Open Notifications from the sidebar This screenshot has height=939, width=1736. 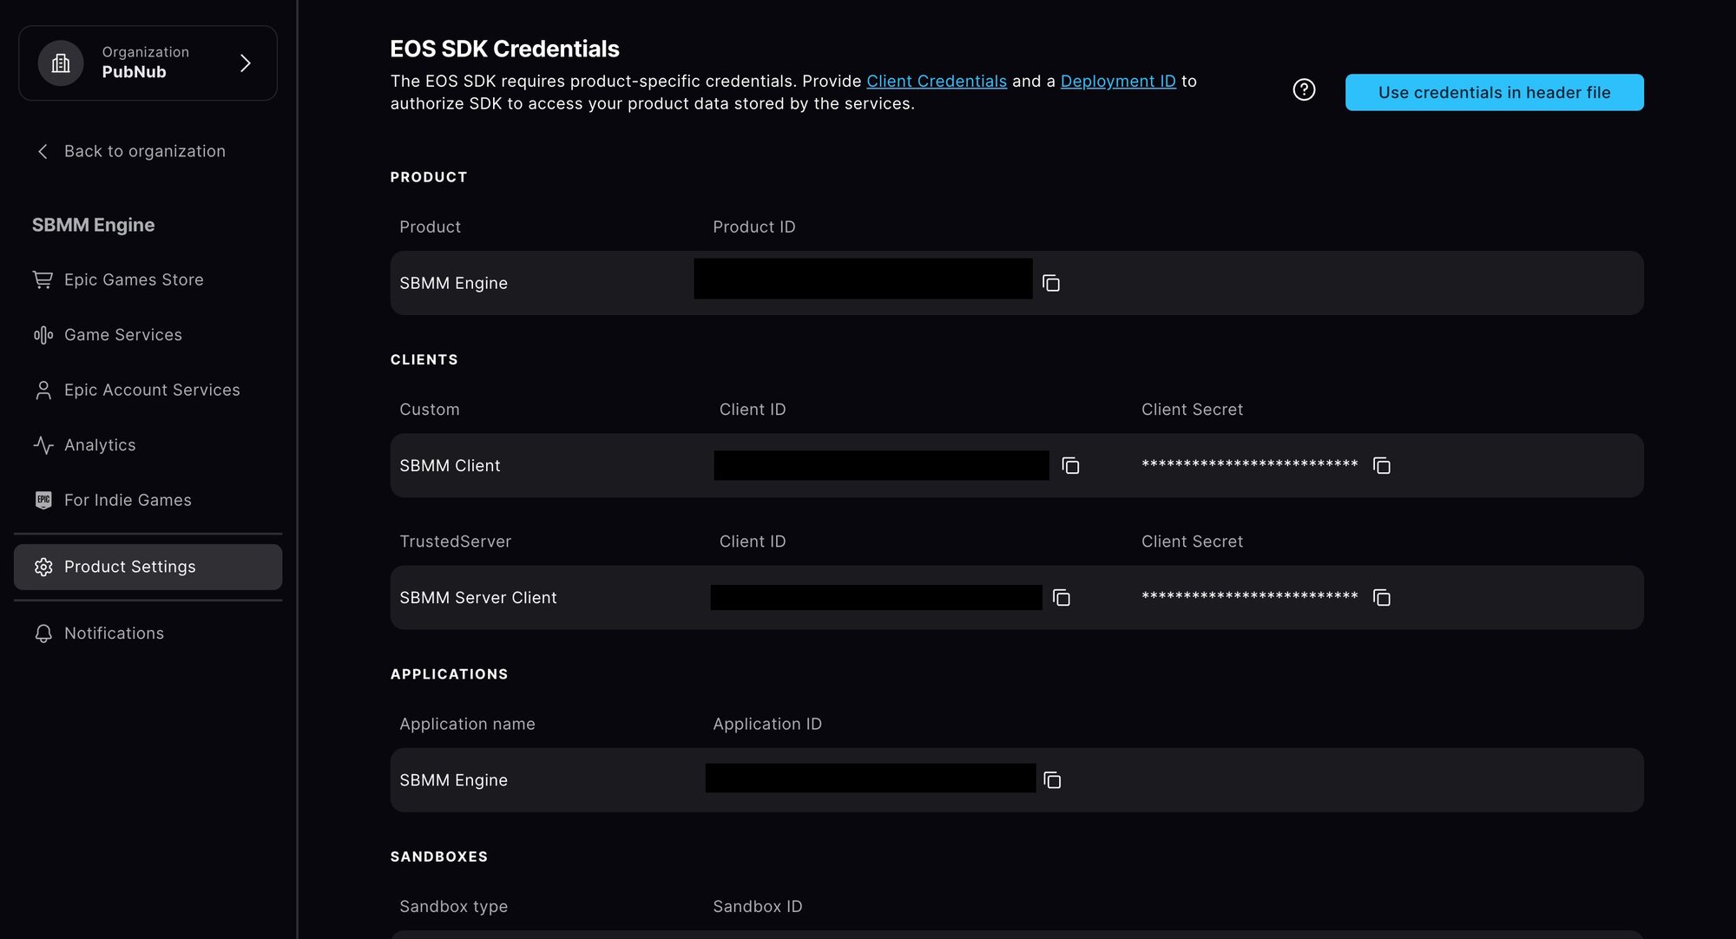point(113,634)
